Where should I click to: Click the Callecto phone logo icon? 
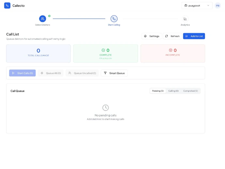7,6
